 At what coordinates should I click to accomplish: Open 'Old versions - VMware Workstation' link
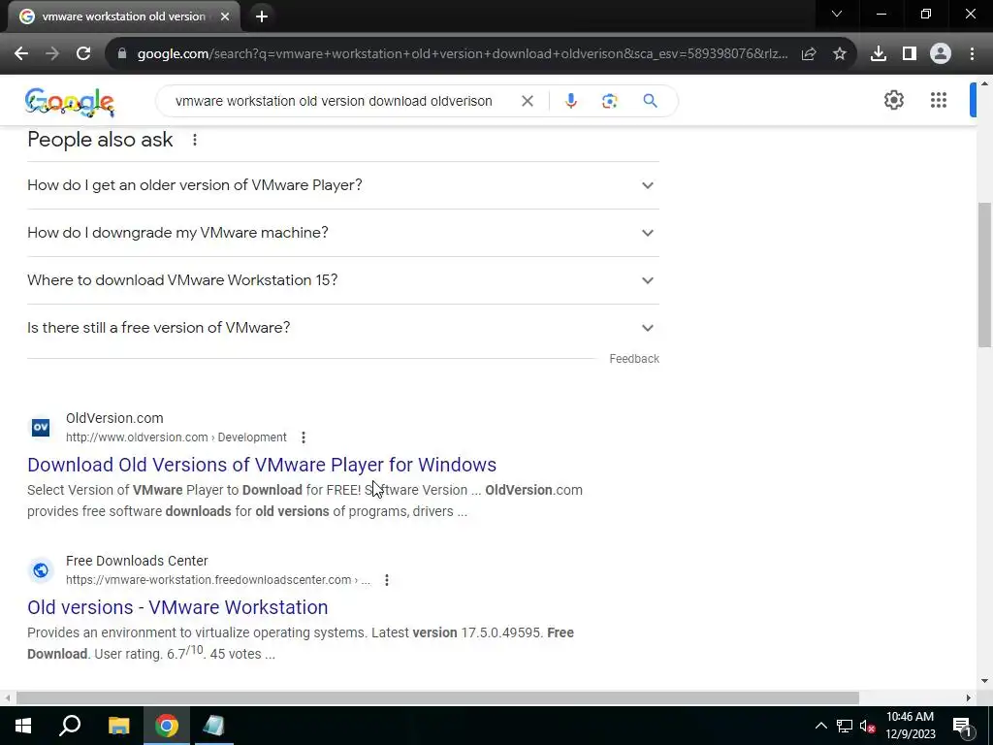coord(177,607)
